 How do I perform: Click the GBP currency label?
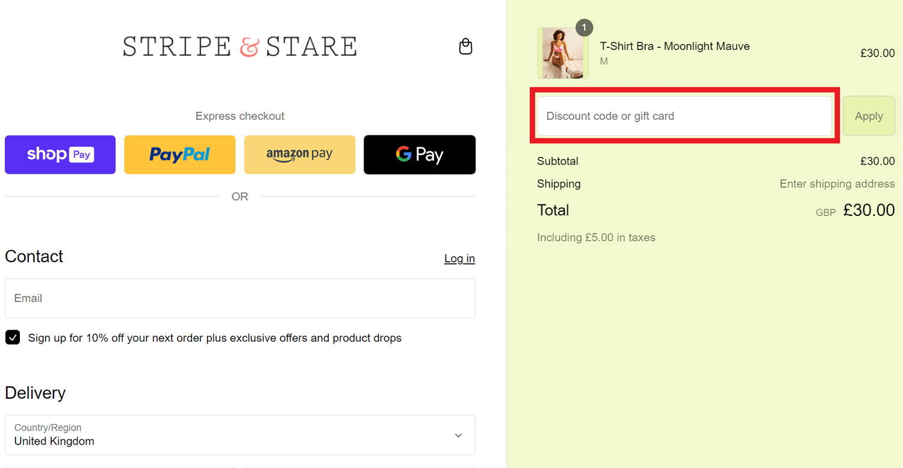(x=826, y=213)
